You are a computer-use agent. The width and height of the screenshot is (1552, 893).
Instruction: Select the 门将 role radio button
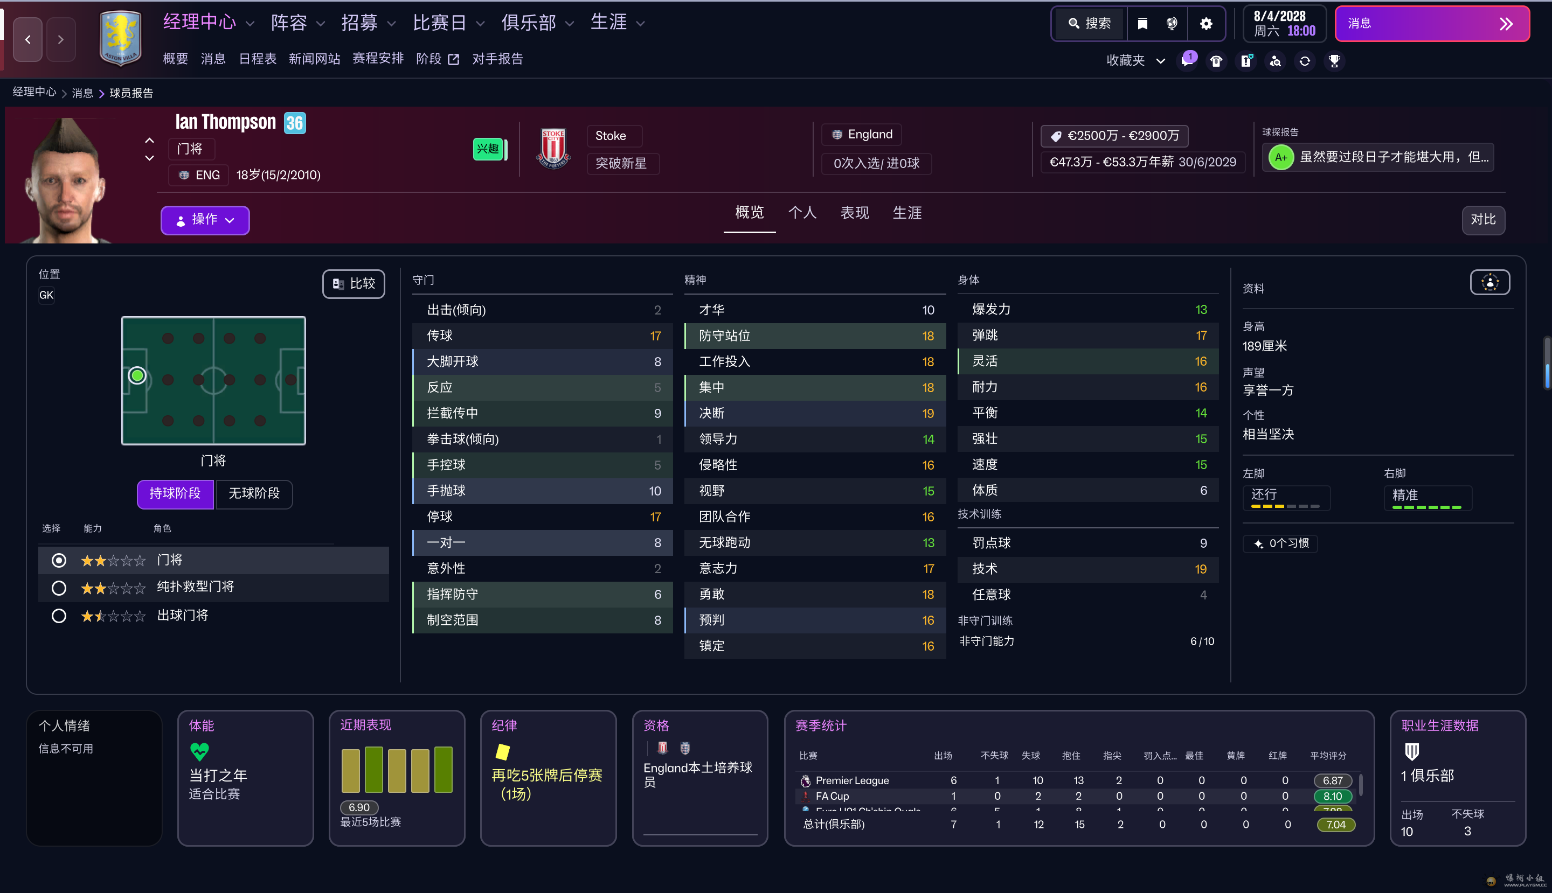(x=59, y=560)
